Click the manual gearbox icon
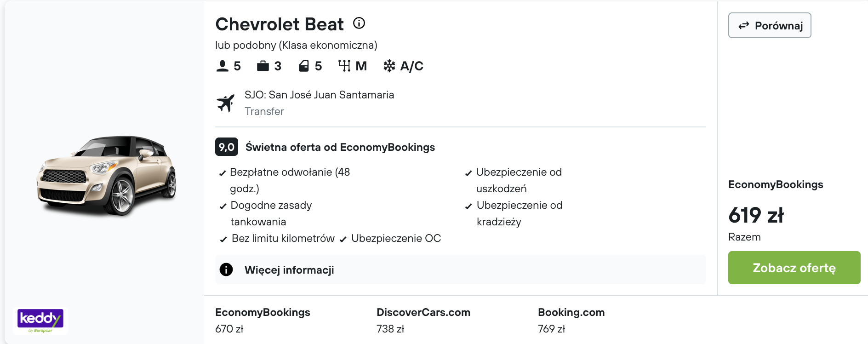 pos(344,66)
